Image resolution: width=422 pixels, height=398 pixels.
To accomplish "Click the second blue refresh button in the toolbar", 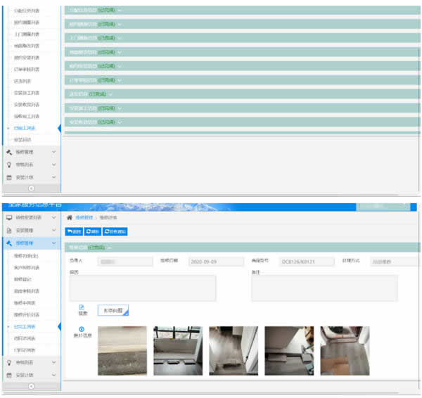I will [93, 231].
